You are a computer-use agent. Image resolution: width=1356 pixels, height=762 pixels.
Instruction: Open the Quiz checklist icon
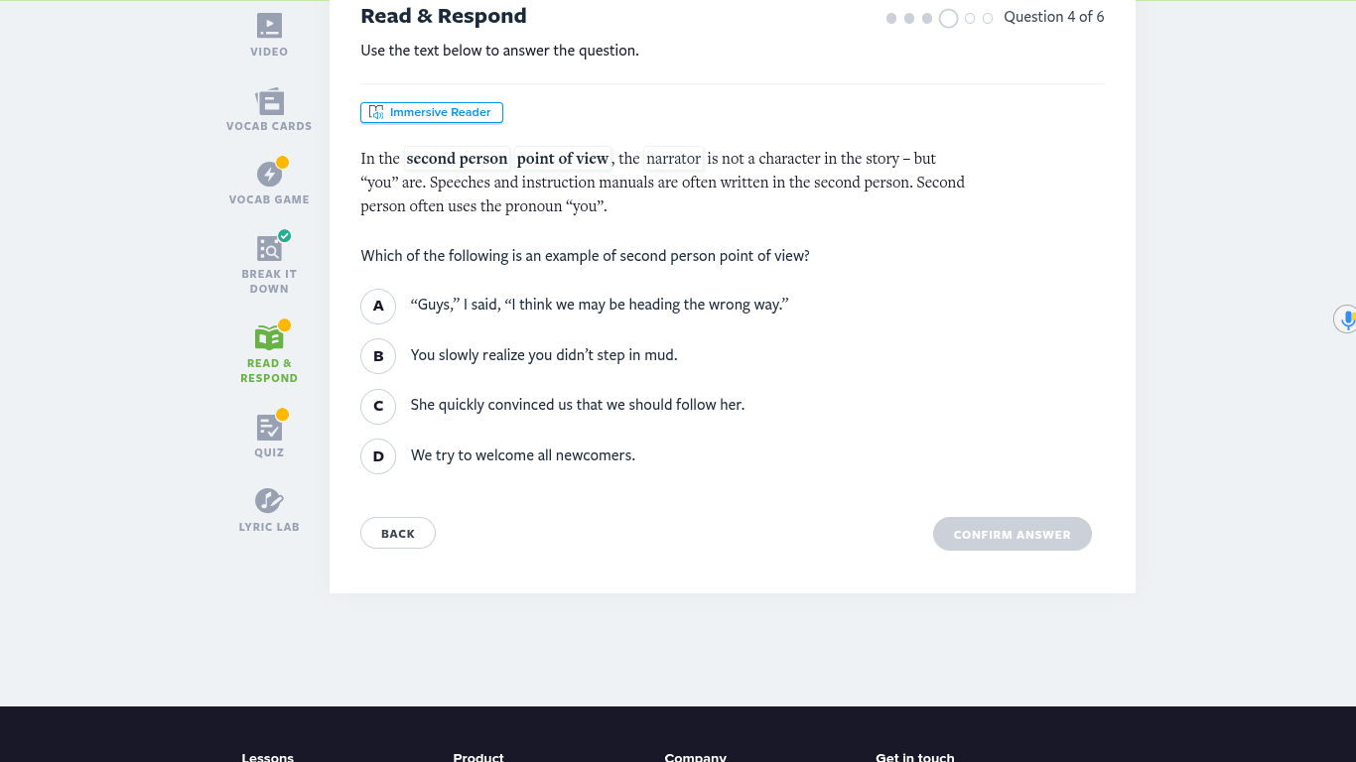click(269, 427)
